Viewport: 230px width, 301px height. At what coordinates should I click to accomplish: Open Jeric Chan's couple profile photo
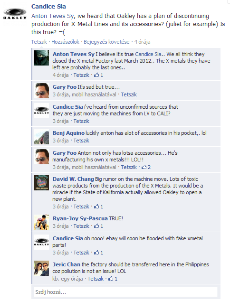coord(41,268)
